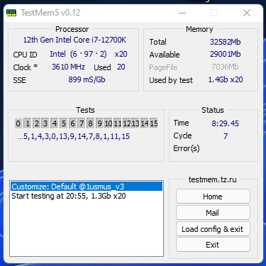Click Used by test value 1.4Gb x20
The width and height of the screenshot is (266, 266).
pyautogui.click(x=226, y=79)
